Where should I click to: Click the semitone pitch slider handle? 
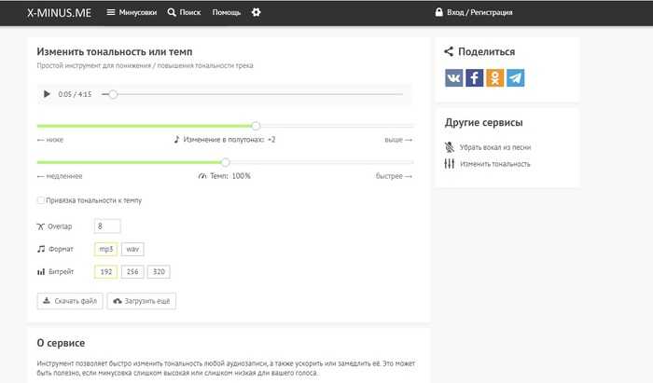(256, 126)
